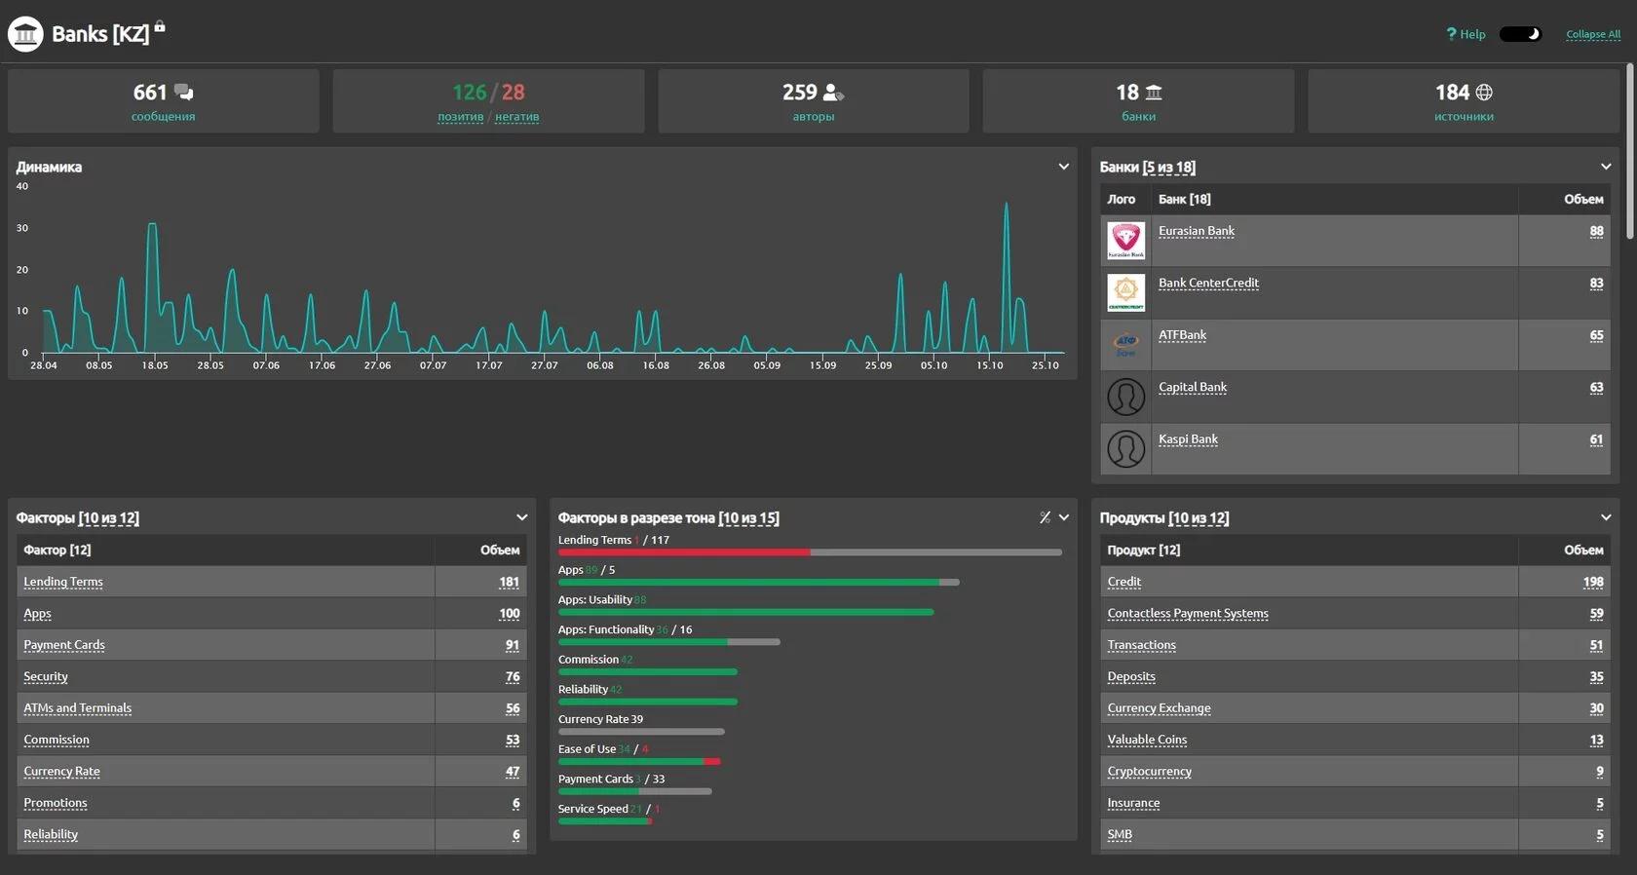Screen dimensions: 1637x875
Task: Open the ATMs and Terminals factor link
Action: tap(77, 708)
